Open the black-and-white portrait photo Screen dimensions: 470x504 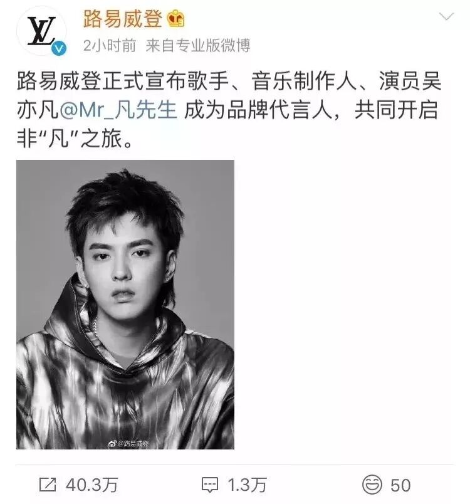125,305
